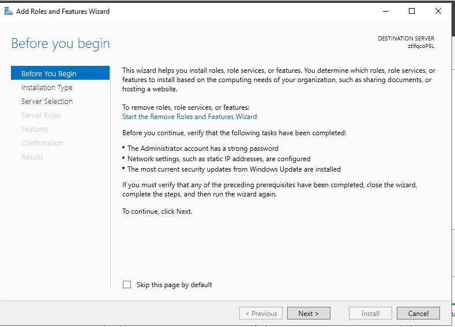The height and width of the screenshot is (327, 455).
Task: Choose the Confirmation step in the sidebar
Action: click(x=42, y=143)
